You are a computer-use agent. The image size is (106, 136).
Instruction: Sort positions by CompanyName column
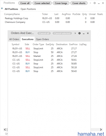(12, 14)
